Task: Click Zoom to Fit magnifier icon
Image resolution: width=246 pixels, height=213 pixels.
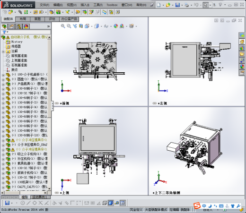Action: click(63, 26)
